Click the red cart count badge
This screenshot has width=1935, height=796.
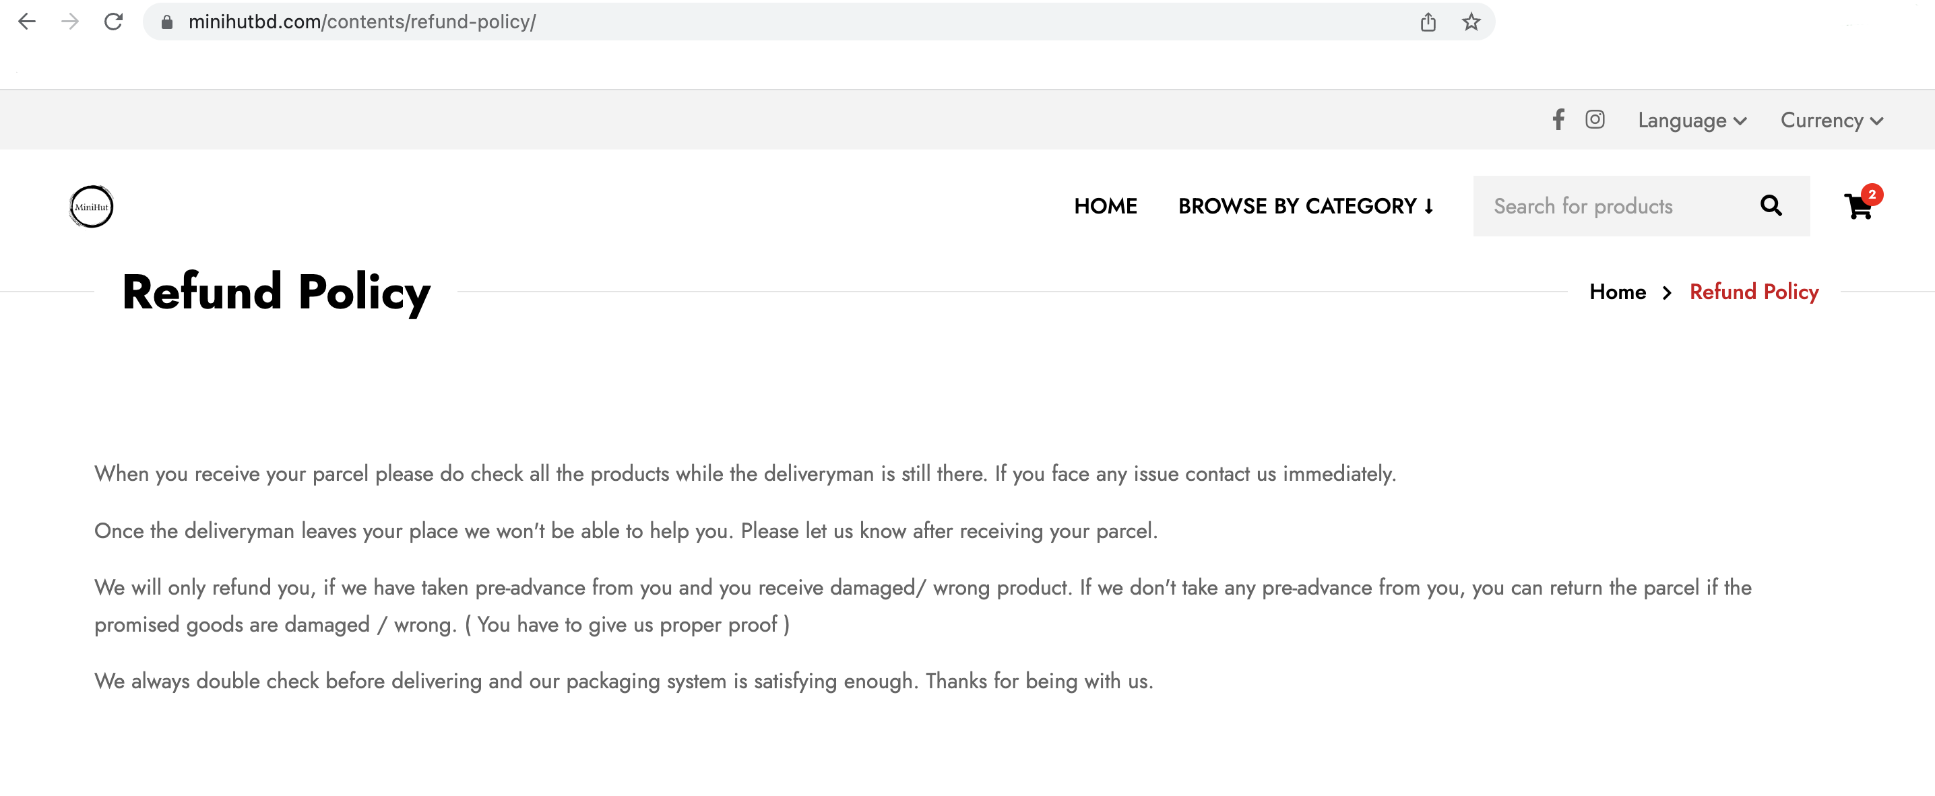click(1872, 194)
